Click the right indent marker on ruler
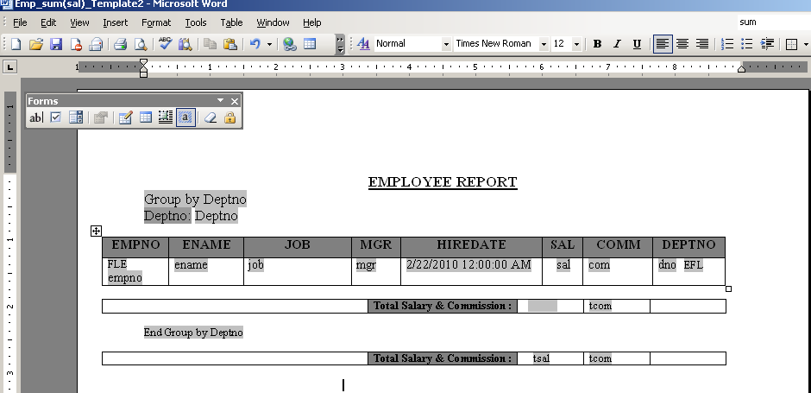This screenshot has height=393, width=811. click(x=741, y=69)
